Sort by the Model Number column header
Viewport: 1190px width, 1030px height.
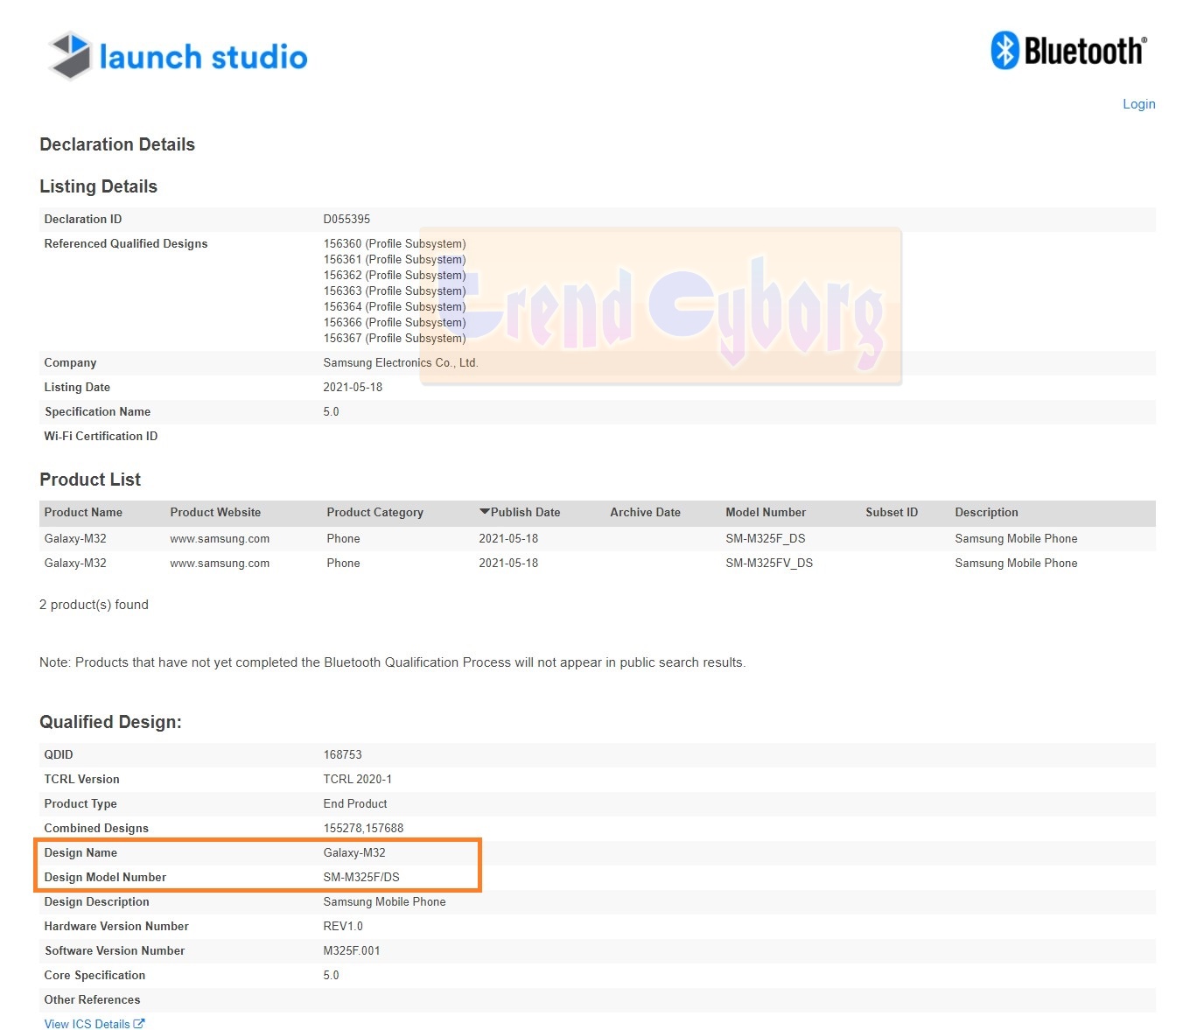coord(766,512)
